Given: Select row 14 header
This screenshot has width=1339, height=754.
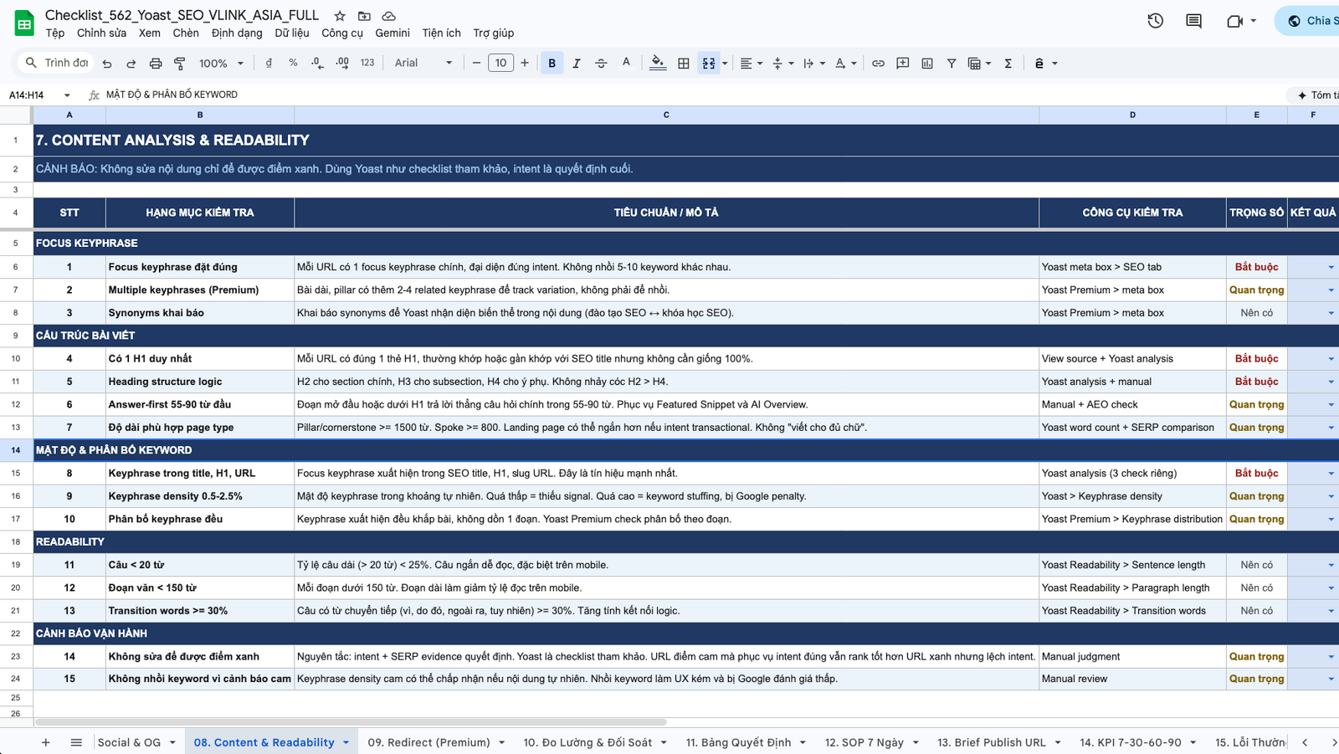Looking at the screenshot, I should [x=16, y=450].
